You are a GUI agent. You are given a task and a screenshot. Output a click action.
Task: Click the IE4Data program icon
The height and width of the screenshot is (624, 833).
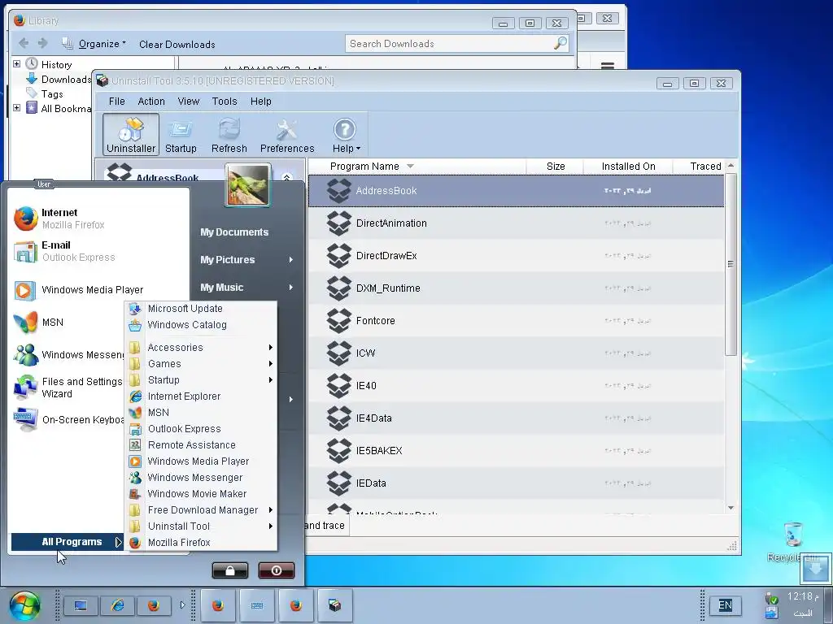(x=339, y=418)
